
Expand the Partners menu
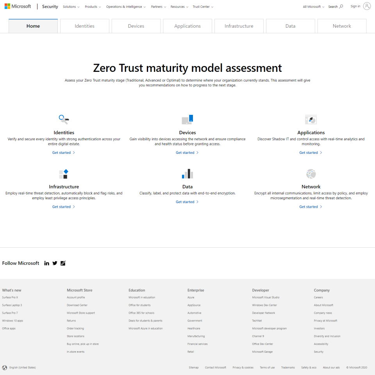pos(158,7)
